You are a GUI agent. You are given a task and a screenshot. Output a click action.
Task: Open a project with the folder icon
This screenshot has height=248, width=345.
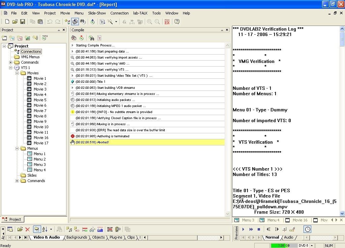[x=15, y=22]
